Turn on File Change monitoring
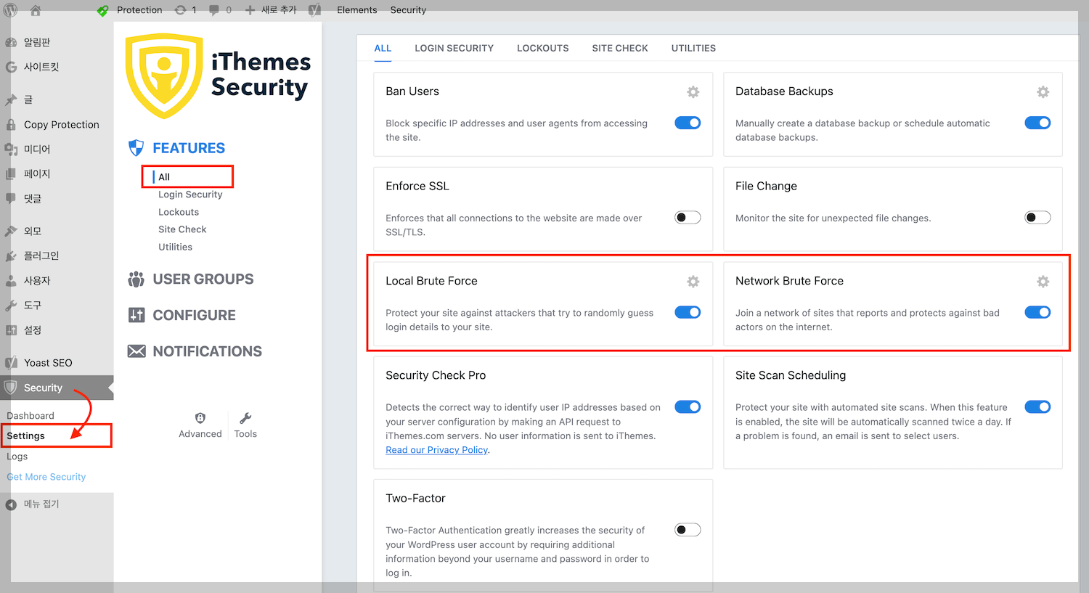Image resolution: width=1089 pixels, height=593 pixels. [x=1037, y=217]
